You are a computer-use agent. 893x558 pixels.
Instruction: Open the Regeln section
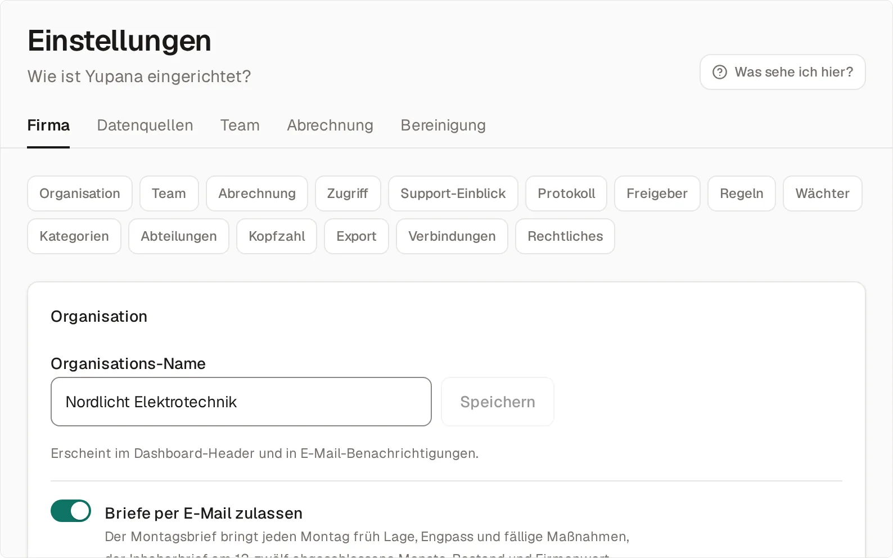[742, 193]
